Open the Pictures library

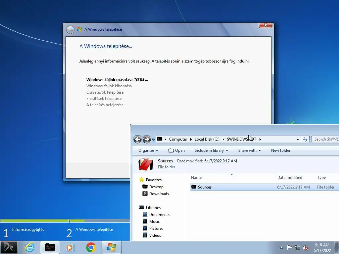156,228
